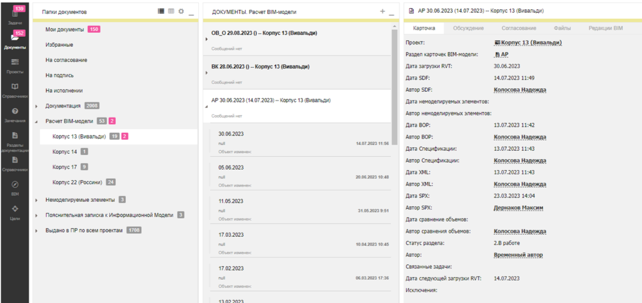Open Избранные folder
642x303 pixels.
click(59, 44)
